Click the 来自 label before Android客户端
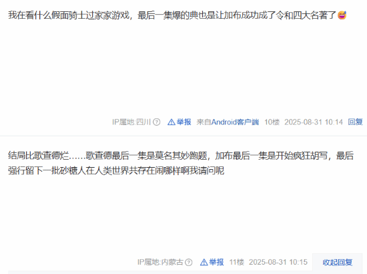The height and width of the screenshot is (274, 367). (204, 122)
